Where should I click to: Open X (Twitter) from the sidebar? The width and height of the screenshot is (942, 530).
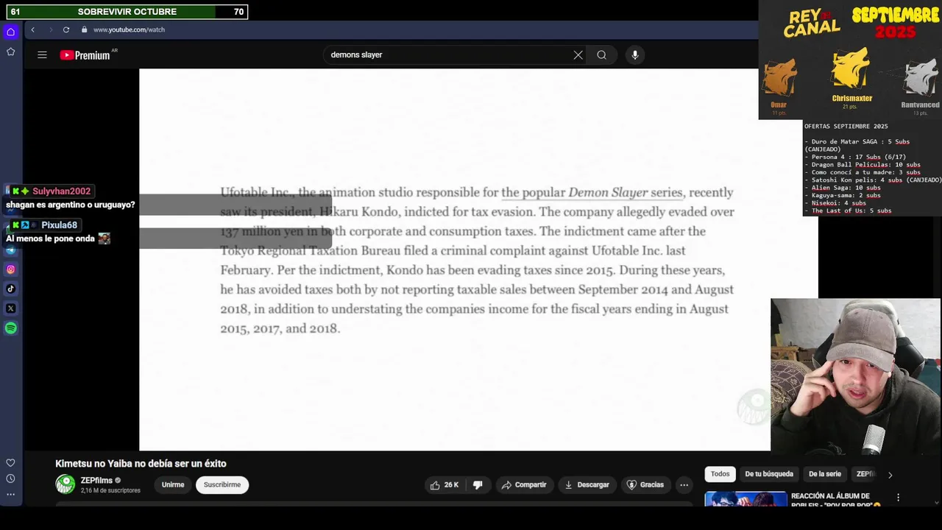10,308
